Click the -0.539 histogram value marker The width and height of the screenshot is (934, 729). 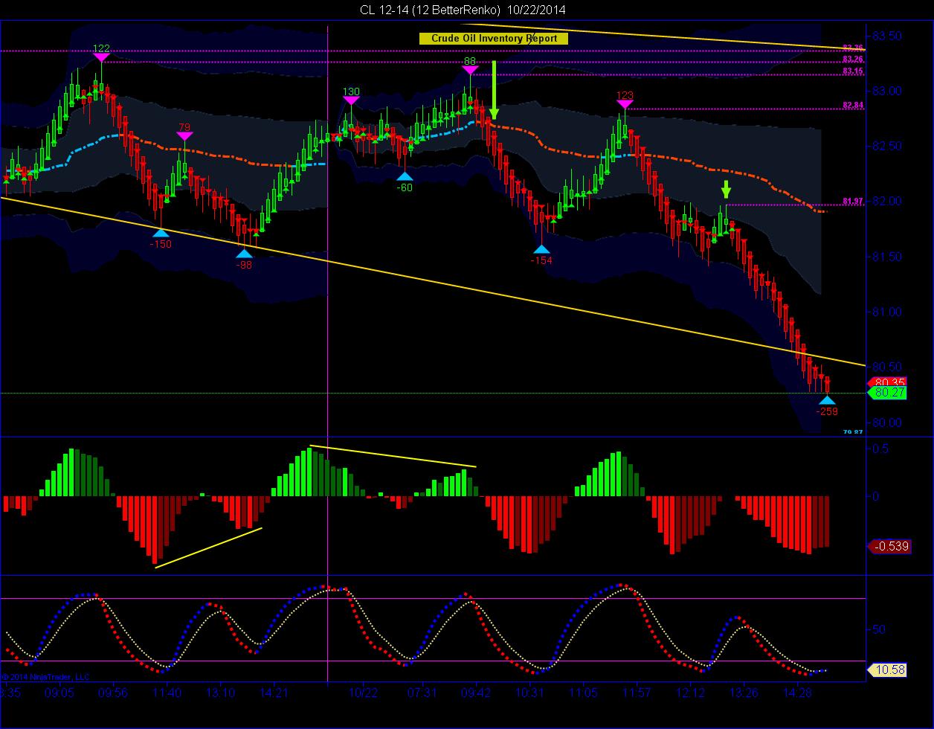(889, 546)
